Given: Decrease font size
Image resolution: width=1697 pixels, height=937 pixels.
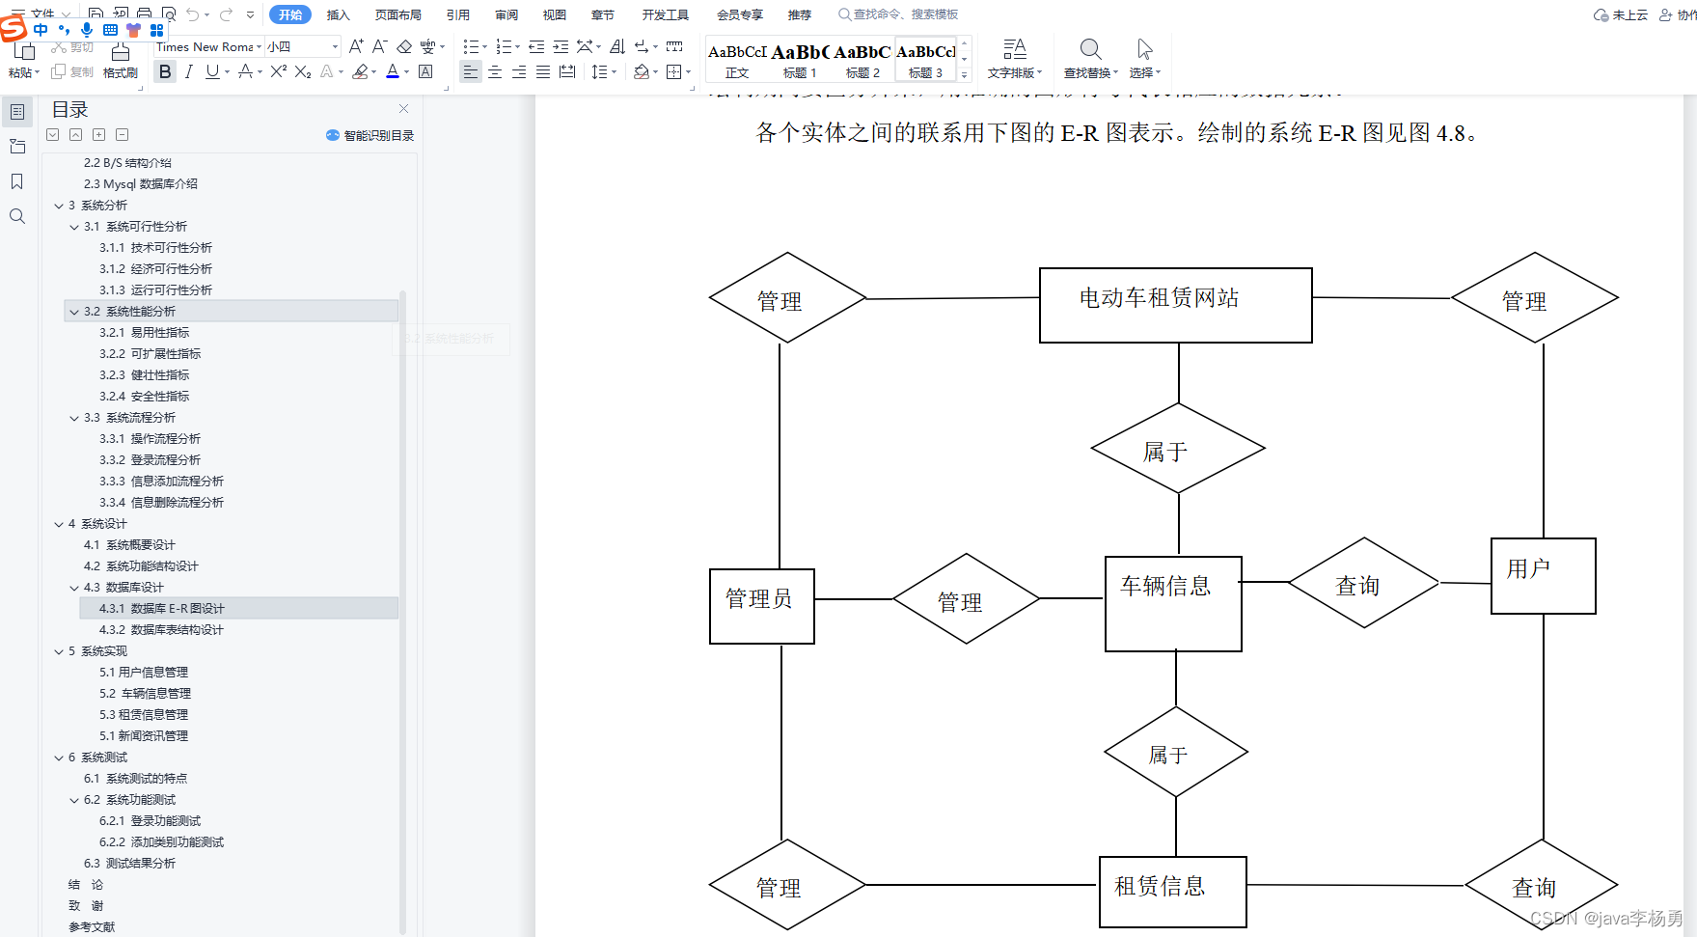Looking at the screenshot, I should click(379, 46).
